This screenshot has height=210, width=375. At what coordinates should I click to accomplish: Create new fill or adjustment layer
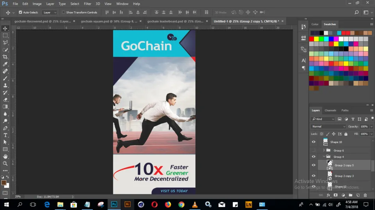343,195
